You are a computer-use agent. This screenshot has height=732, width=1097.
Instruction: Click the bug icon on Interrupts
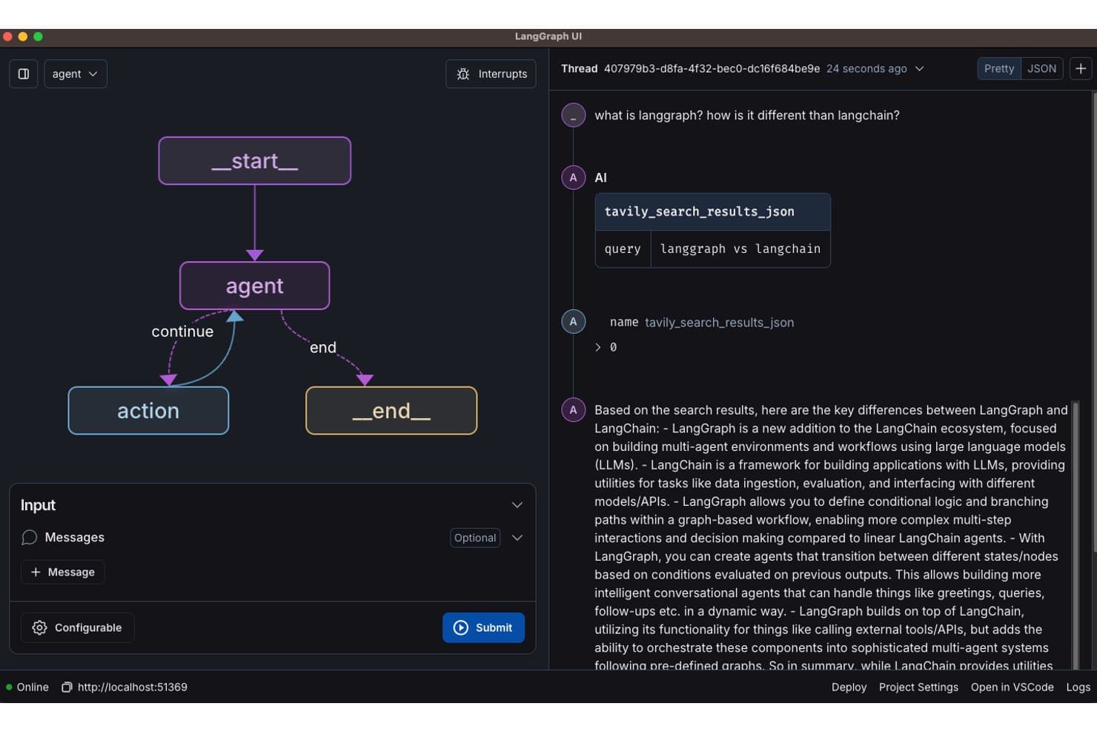pos(463,74)
